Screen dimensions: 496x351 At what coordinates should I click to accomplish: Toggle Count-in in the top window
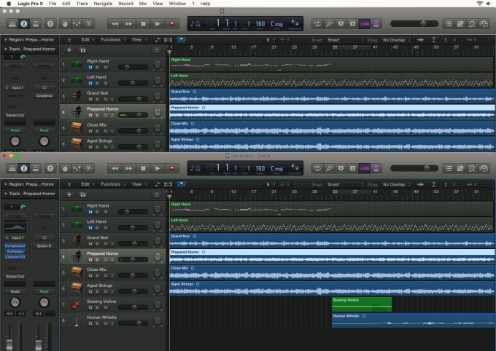coord(364,24)
